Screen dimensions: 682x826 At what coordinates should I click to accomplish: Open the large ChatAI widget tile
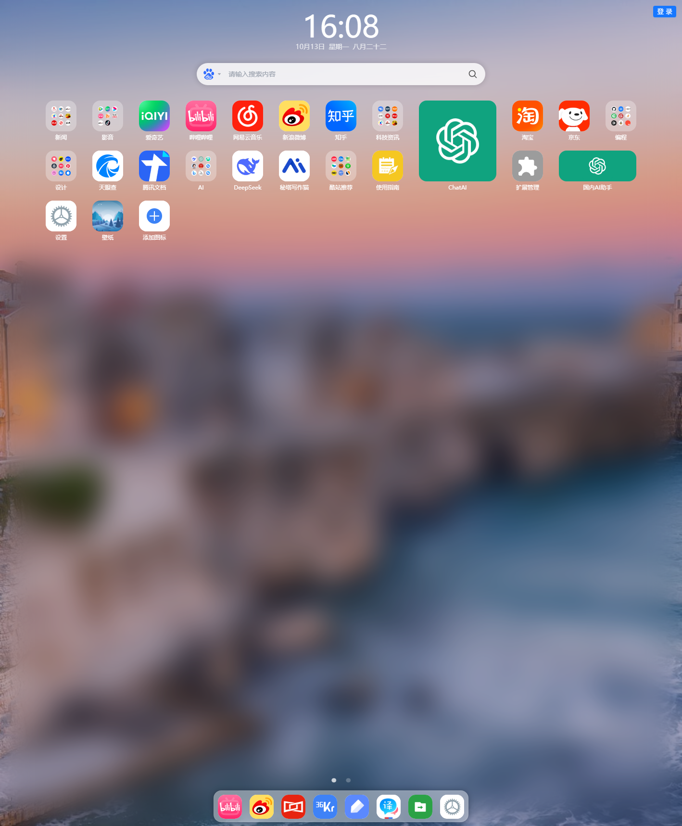tap(457, 141)
